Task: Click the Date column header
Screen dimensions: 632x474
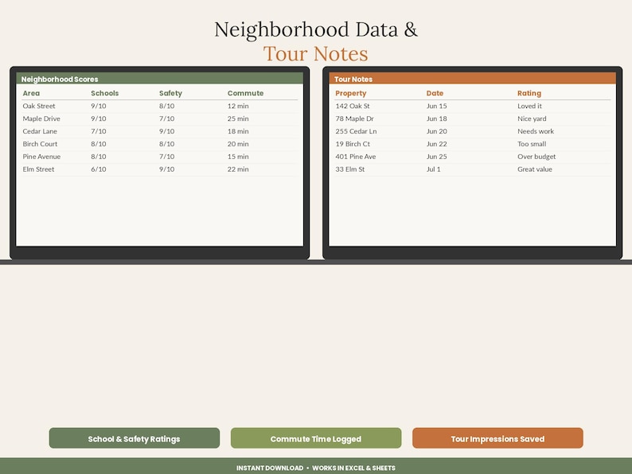Action: [435, 93]
